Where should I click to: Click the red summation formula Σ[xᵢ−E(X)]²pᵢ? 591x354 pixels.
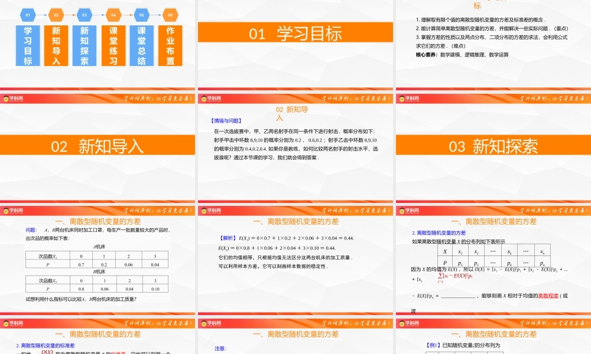455,277
